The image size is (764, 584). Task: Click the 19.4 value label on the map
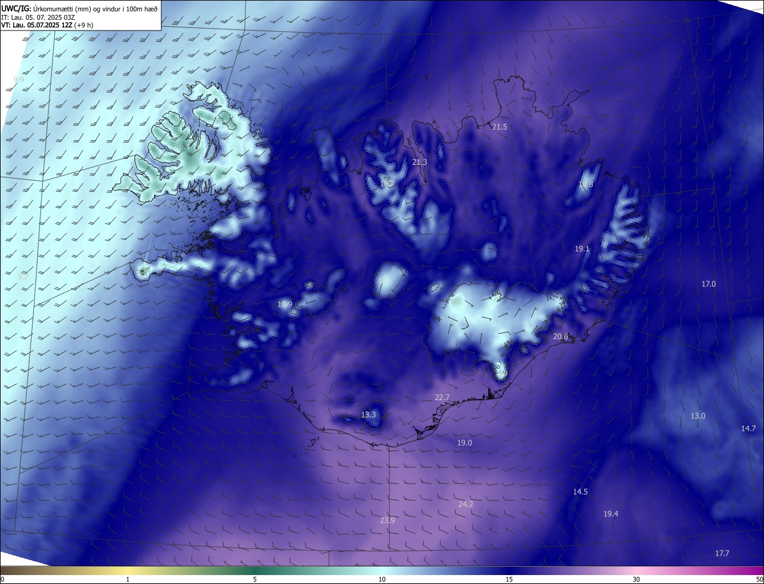611,514
